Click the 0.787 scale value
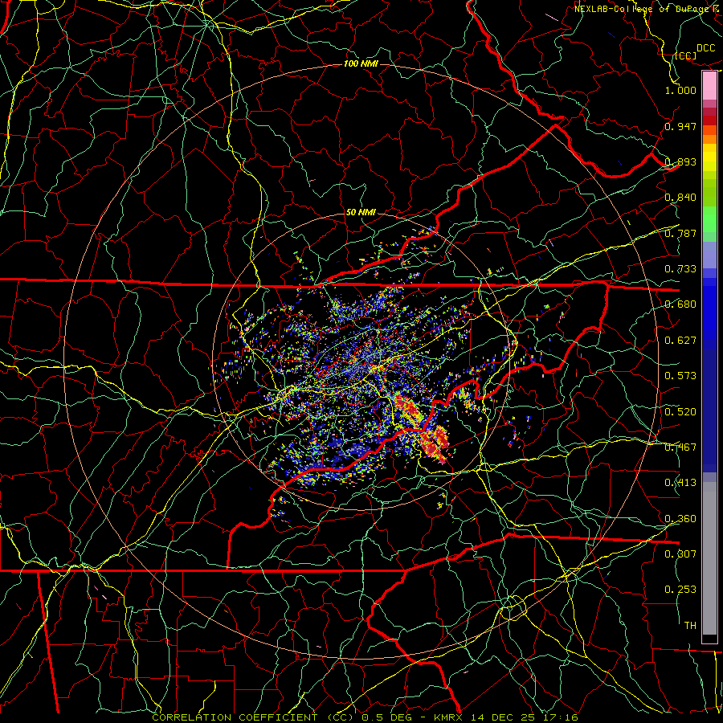Screen dimensions: 723x723 point(680,233)
